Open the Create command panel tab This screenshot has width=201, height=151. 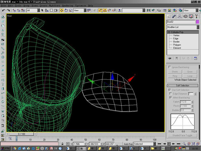point(169,16)
